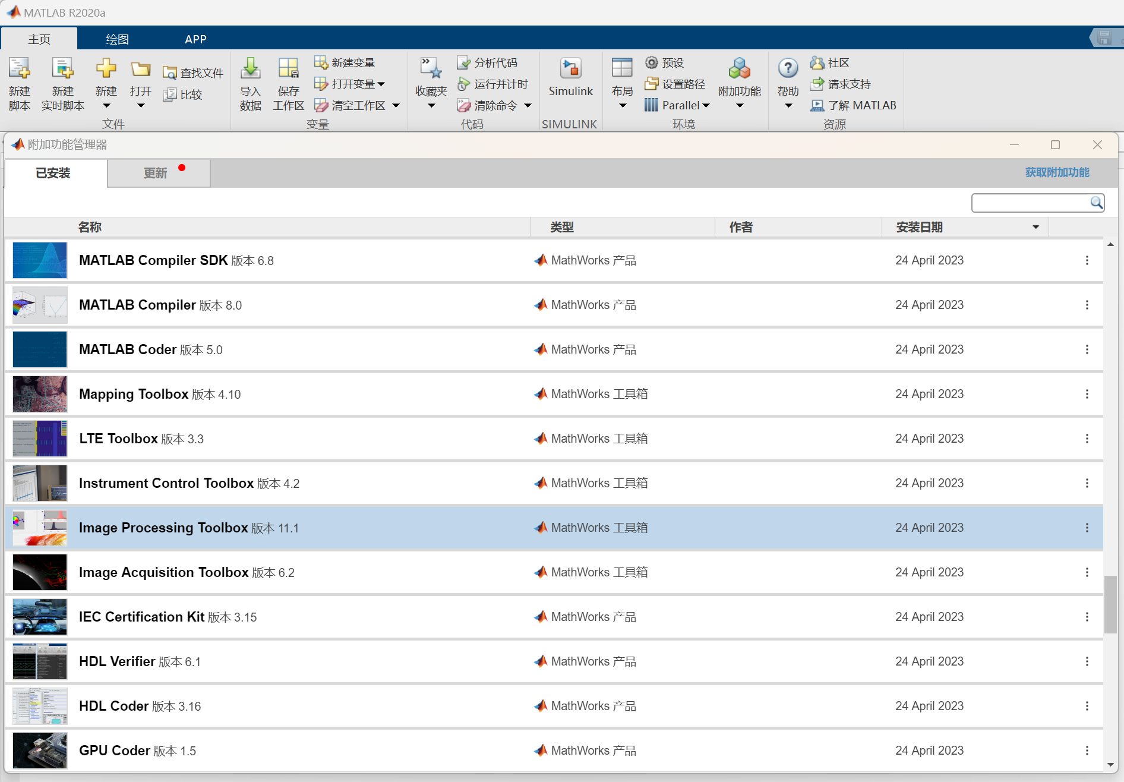Click the 安装日期 sort arrow
This screenshot has height=782, width=1124.
(1036, 227)
